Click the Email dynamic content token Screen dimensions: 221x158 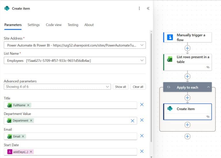[x=16, y=136]
